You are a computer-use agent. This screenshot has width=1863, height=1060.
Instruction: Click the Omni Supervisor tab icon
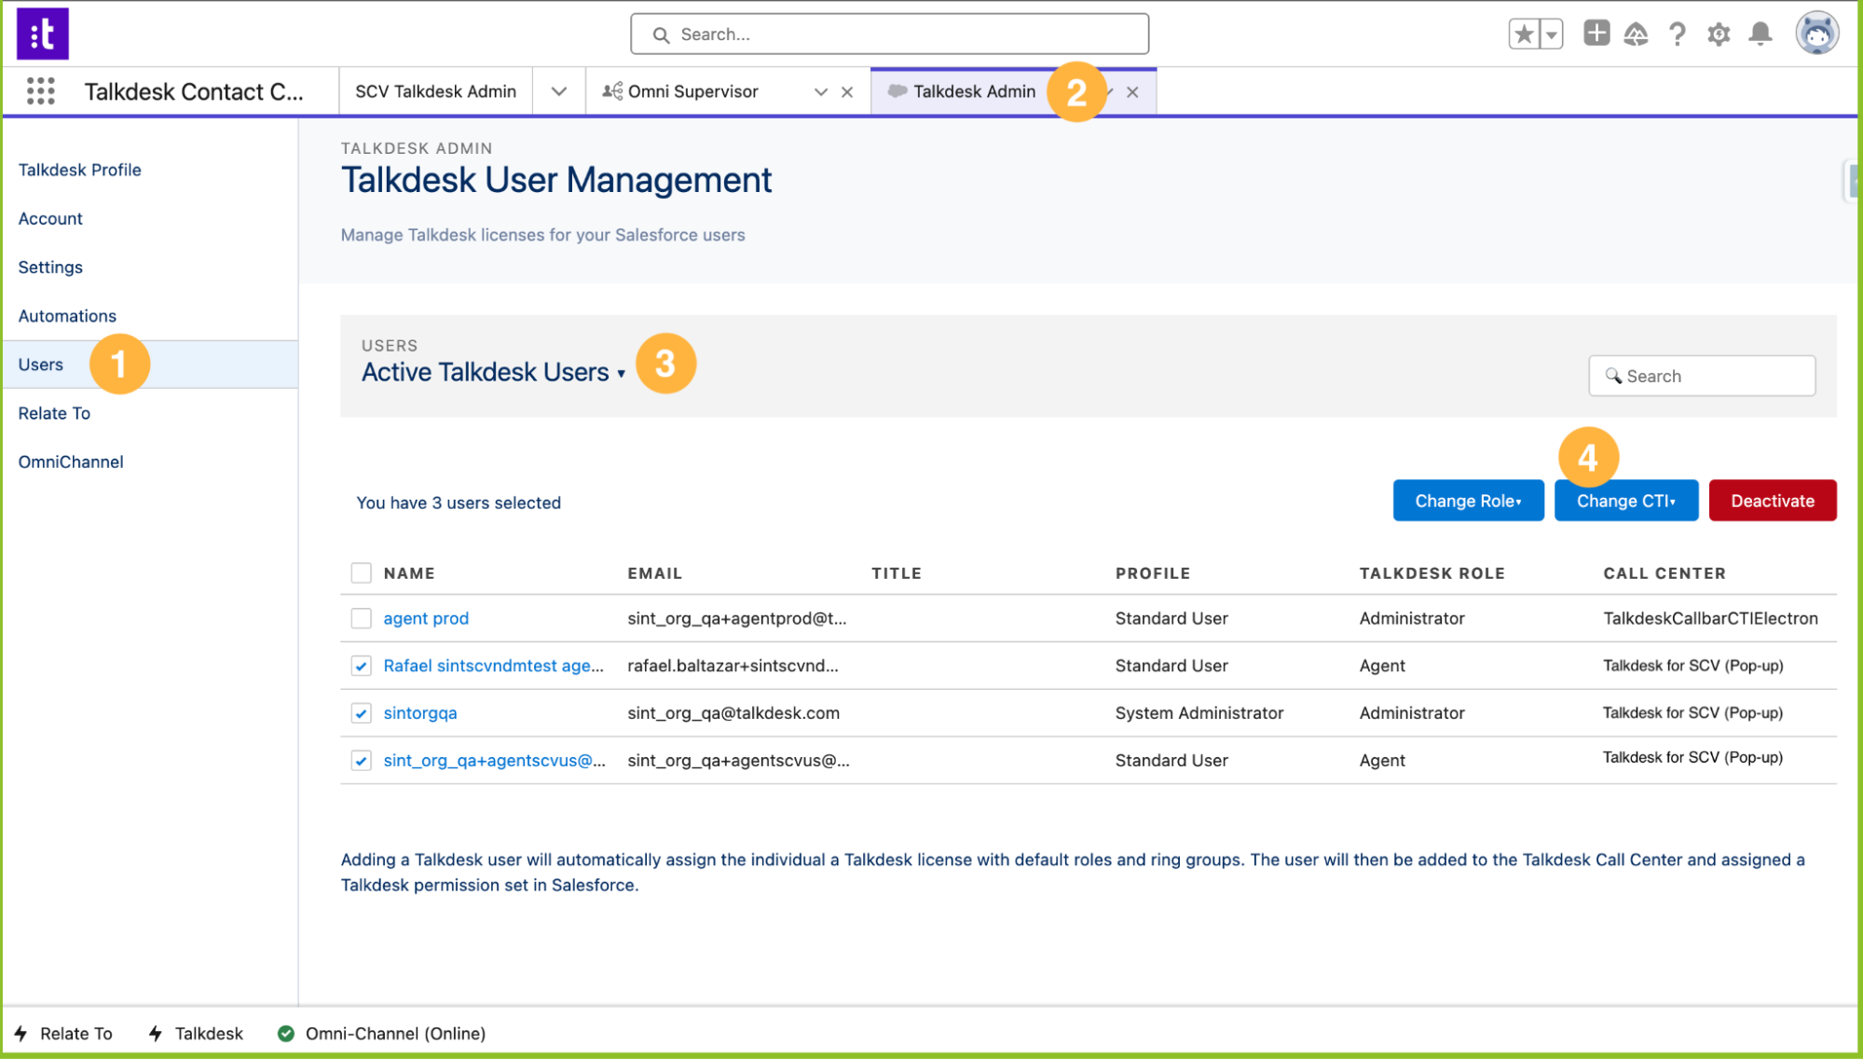pos(612,91)
